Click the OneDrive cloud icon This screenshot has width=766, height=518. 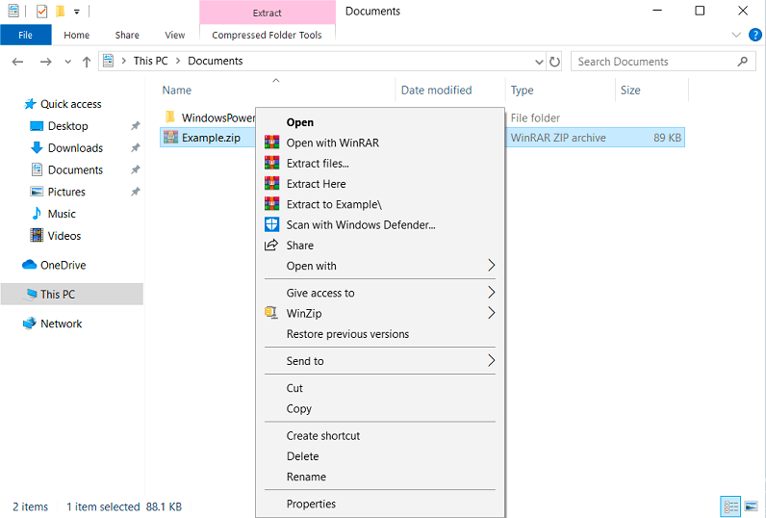[x=29, y=265]
